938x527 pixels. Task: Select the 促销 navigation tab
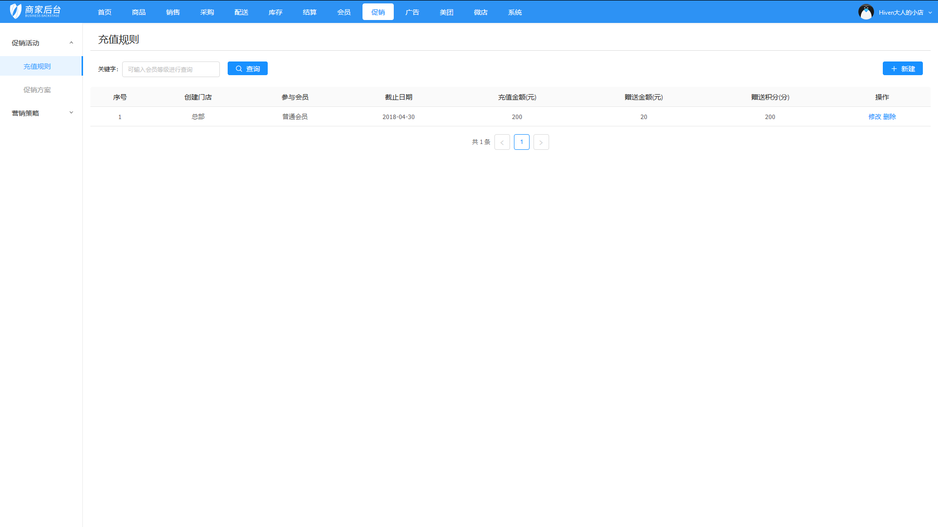coord(378,12)
